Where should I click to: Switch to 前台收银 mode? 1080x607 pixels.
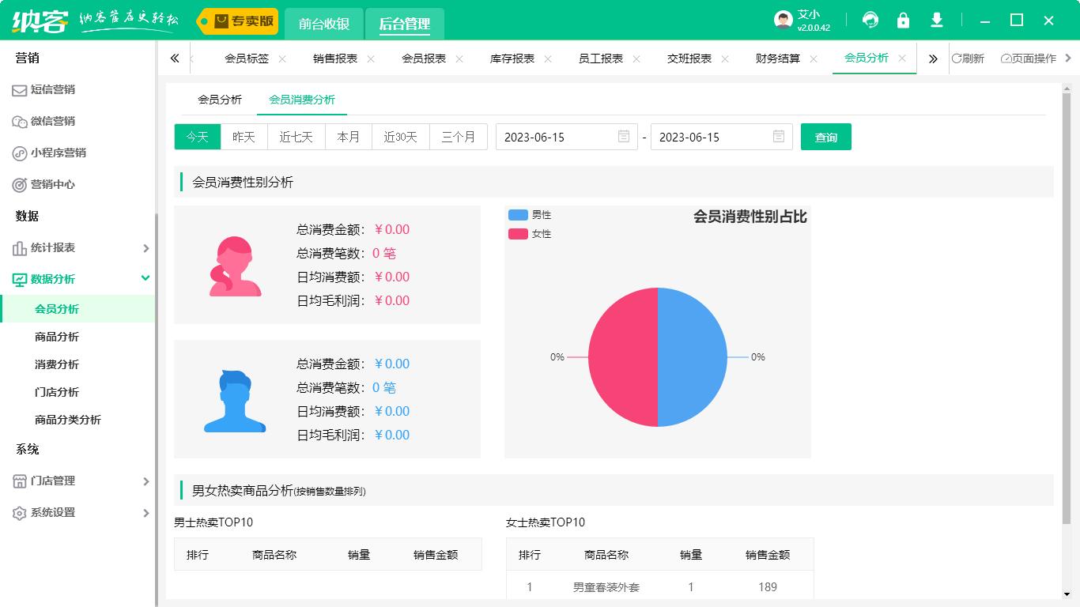(323, 25)
